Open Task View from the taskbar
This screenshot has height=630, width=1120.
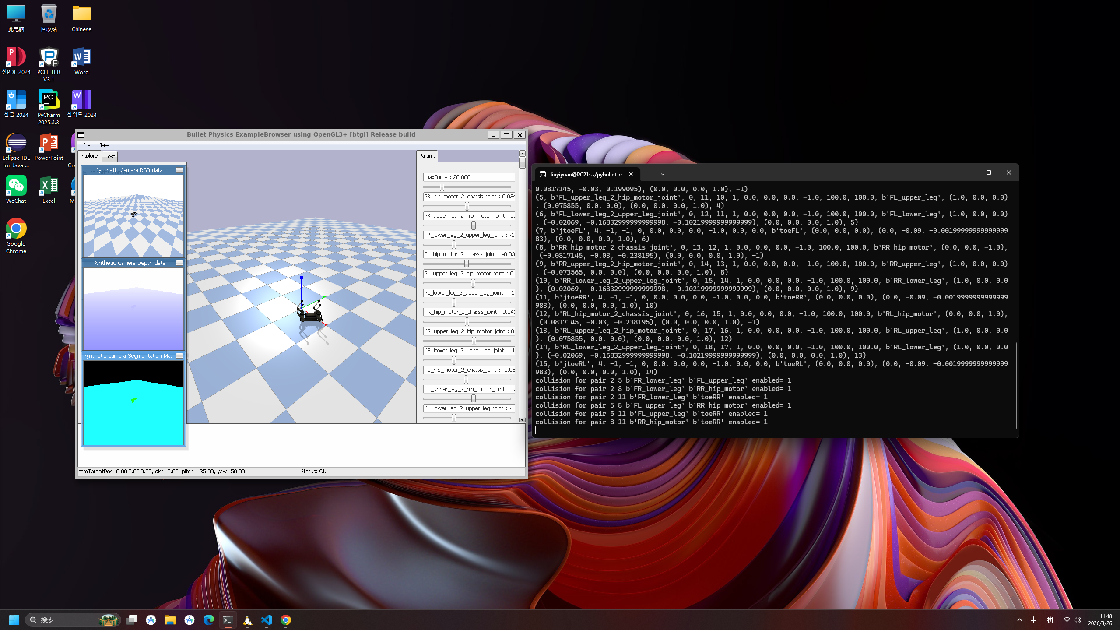click(x=132, y=620)
